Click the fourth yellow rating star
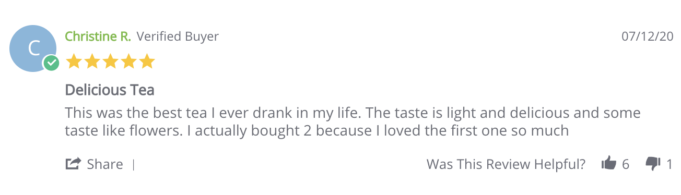681x195 pixels. pyautogui.click(x=129, y=62)
